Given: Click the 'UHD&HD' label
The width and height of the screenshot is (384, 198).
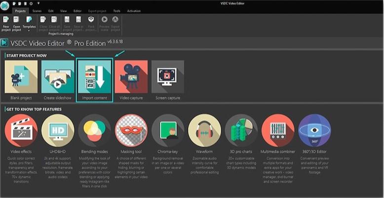Looking at the screenshot, I should tap(58, 152).
